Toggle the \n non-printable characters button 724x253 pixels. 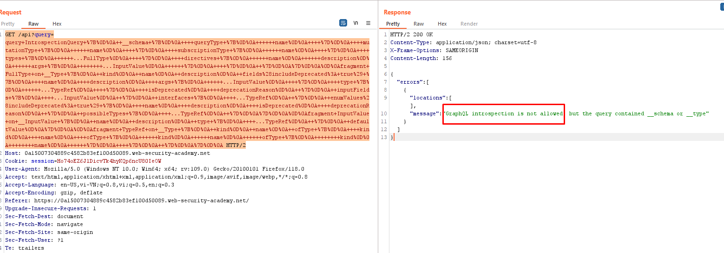tap(356, 23)
